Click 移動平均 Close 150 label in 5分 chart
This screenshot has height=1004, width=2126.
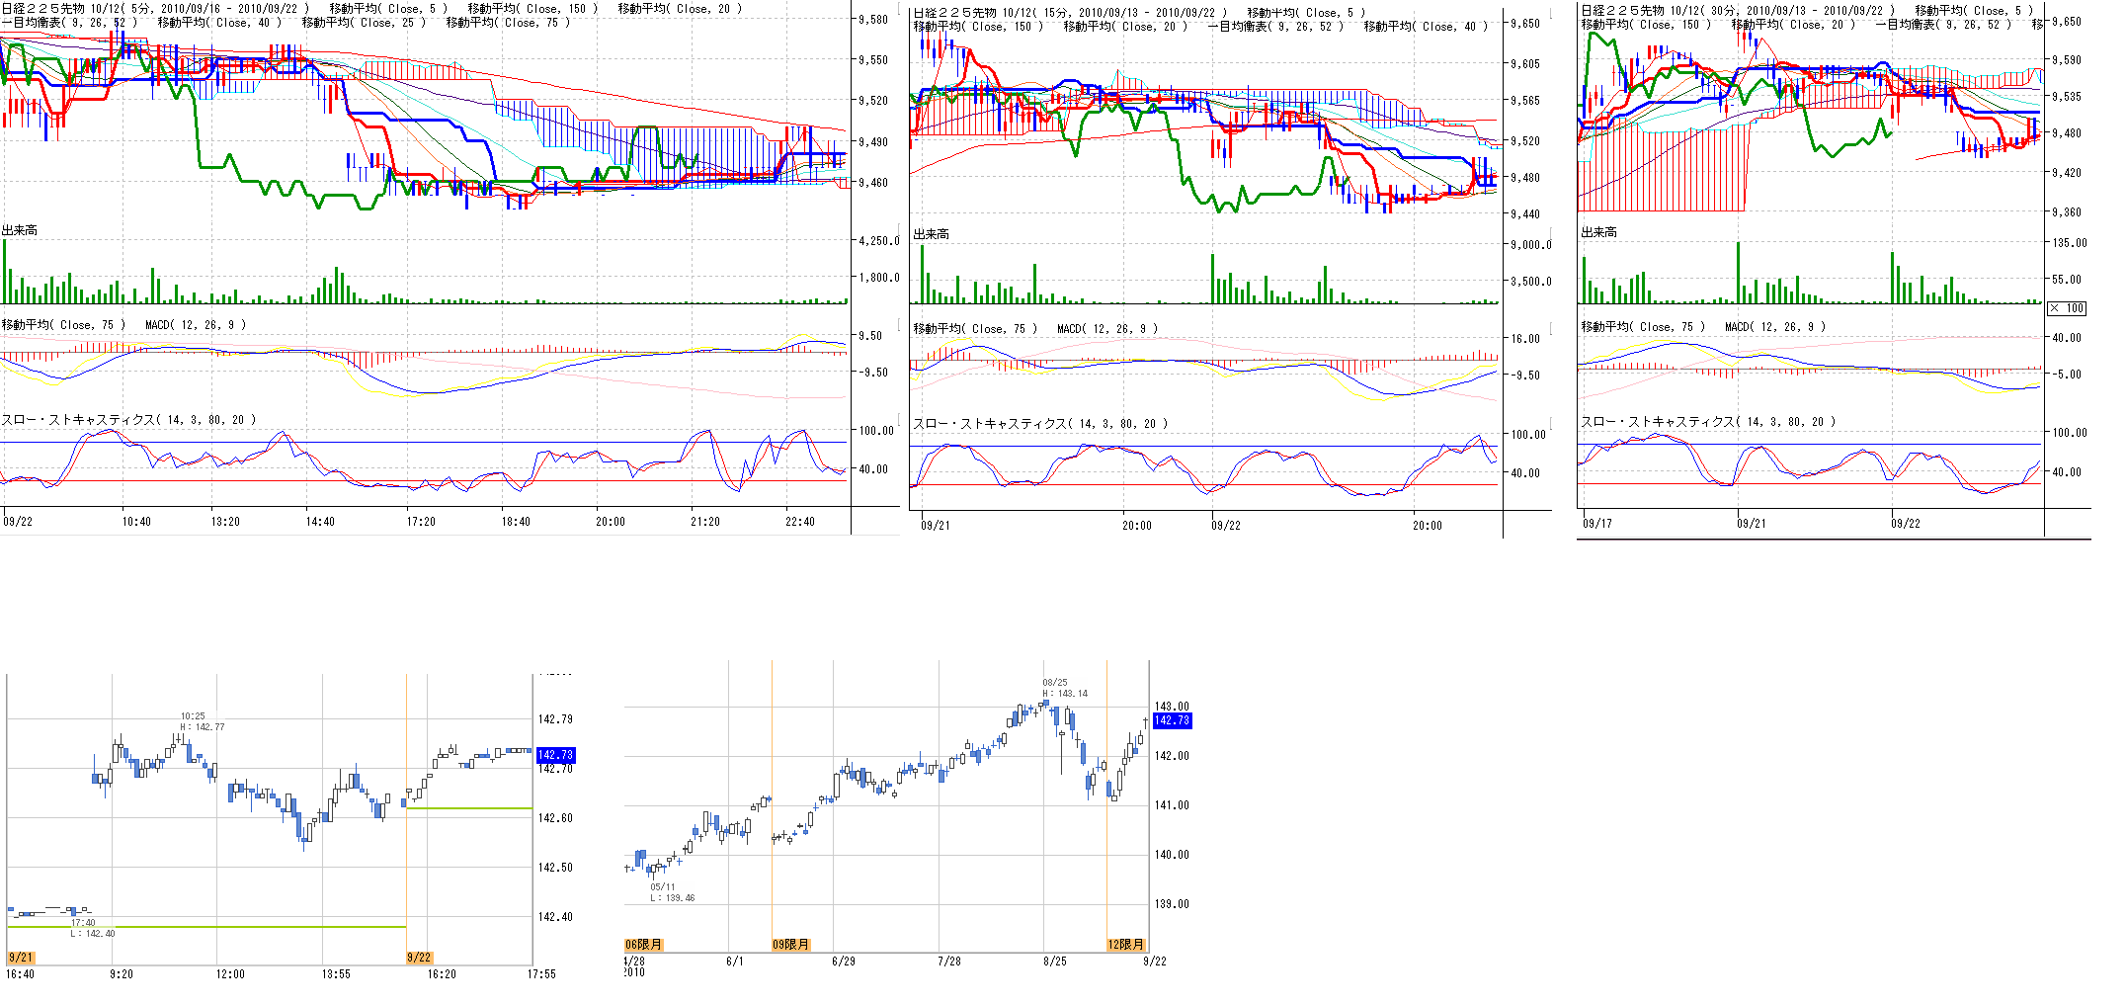click(x=532, y=9)
